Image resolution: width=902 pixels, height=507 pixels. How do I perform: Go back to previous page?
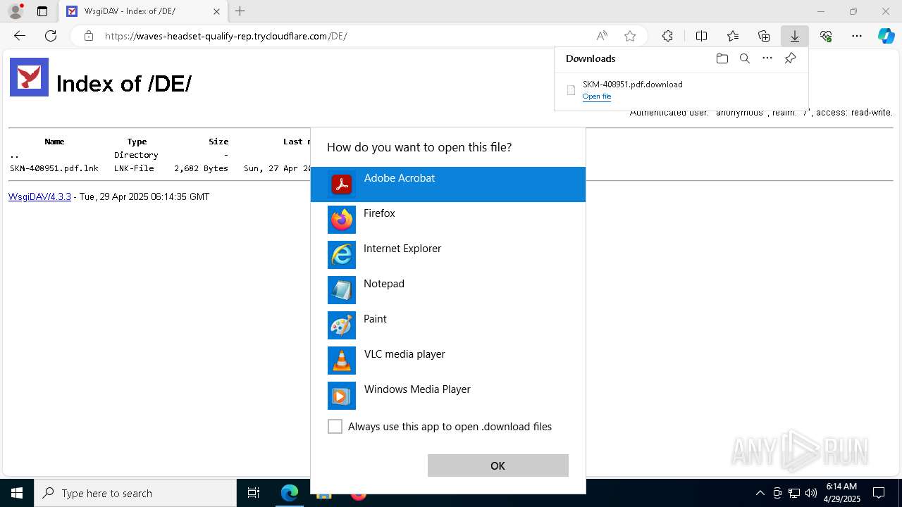click(20, 36)
